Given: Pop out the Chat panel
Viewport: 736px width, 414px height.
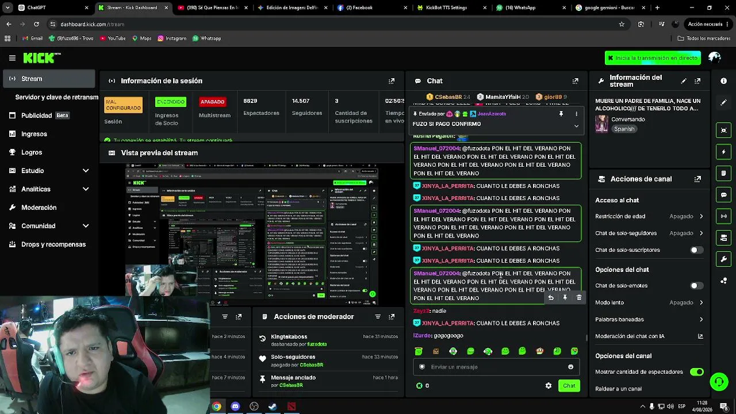Looking at the screenshot, I should pos(575,81).
